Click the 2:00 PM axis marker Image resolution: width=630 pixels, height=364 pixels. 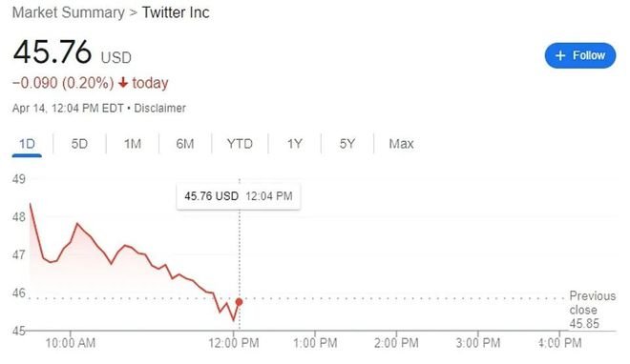[396, 343]
